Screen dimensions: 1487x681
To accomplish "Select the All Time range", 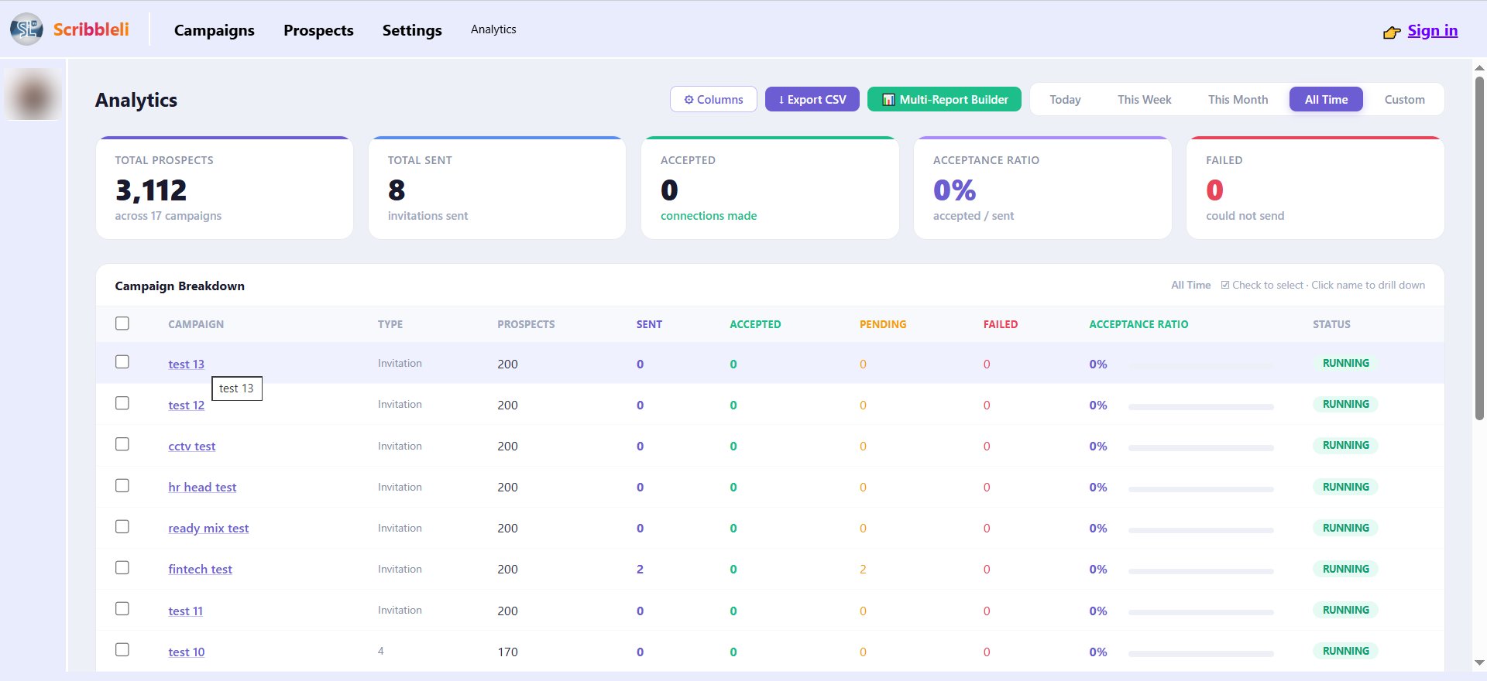I will coord(1326,99).
